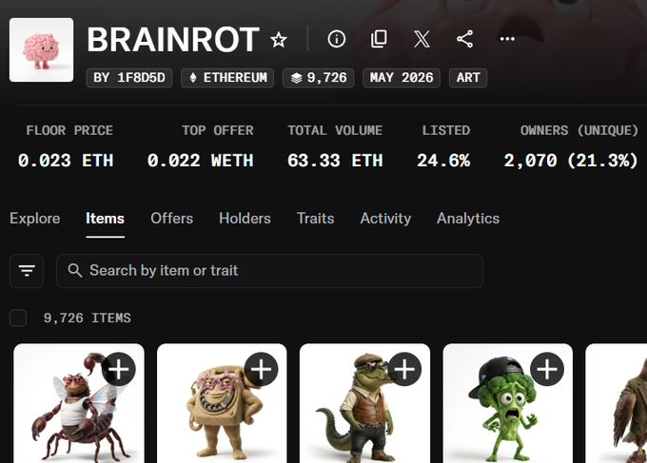Click the TOP OFFER label

(x=218, y=130)
